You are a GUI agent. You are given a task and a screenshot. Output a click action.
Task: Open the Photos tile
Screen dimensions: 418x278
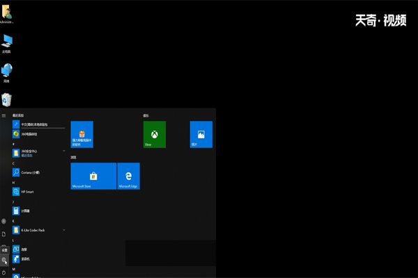[201, 134]
